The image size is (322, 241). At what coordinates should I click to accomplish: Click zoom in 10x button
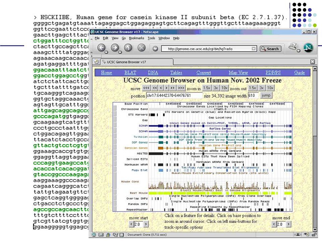point(224,88)
